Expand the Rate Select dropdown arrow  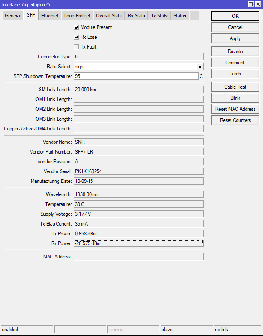pyautogui.click(x=200, y=67)
